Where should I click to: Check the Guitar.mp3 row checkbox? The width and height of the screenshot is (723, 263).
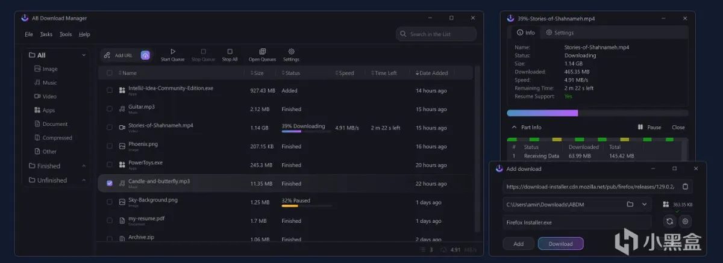coord(109,109)
